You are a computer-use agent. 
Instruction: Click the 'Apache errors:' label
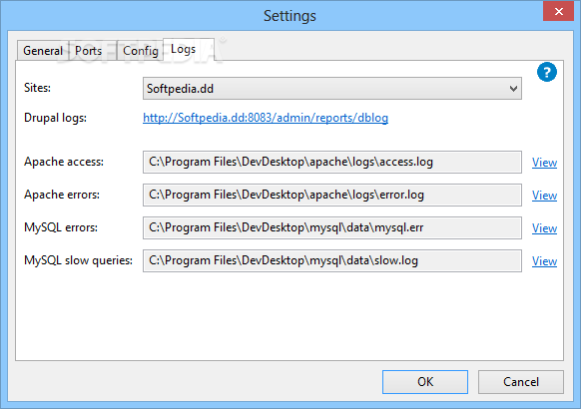[x=62, y=195]
